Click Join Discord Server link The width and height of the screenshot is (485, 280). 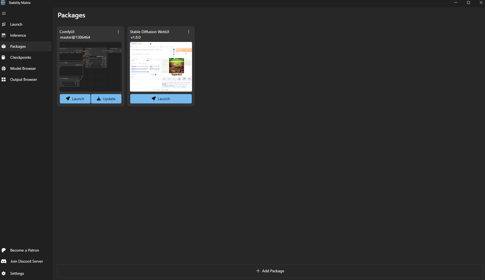[x=26, y=261]
